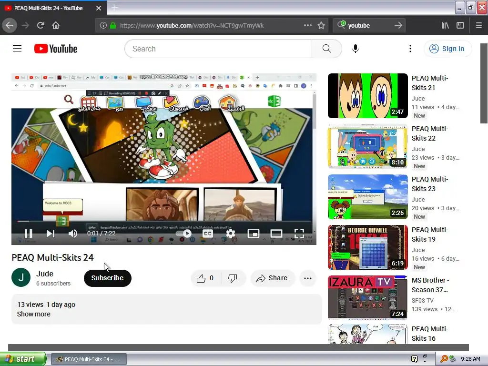Share the video
Image resolution: width=488 pixels, height=366 pixels.
(x=272, y=278)
